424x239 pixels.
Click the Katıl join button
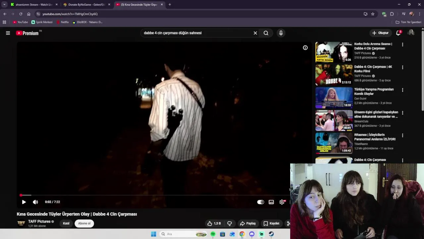coord(66,223)
